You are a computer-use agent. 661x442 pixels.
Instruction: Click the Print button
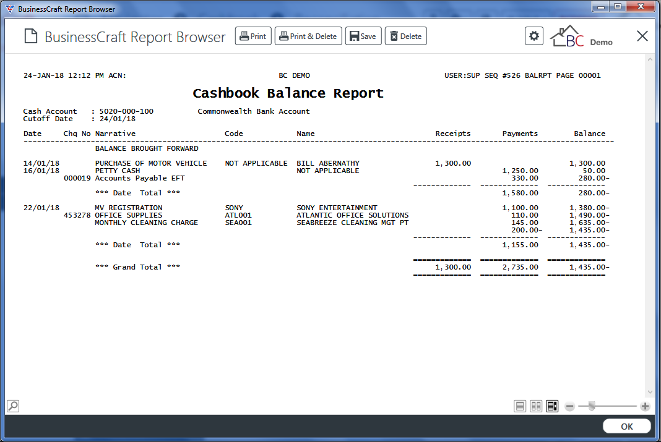tap(253, 36)
